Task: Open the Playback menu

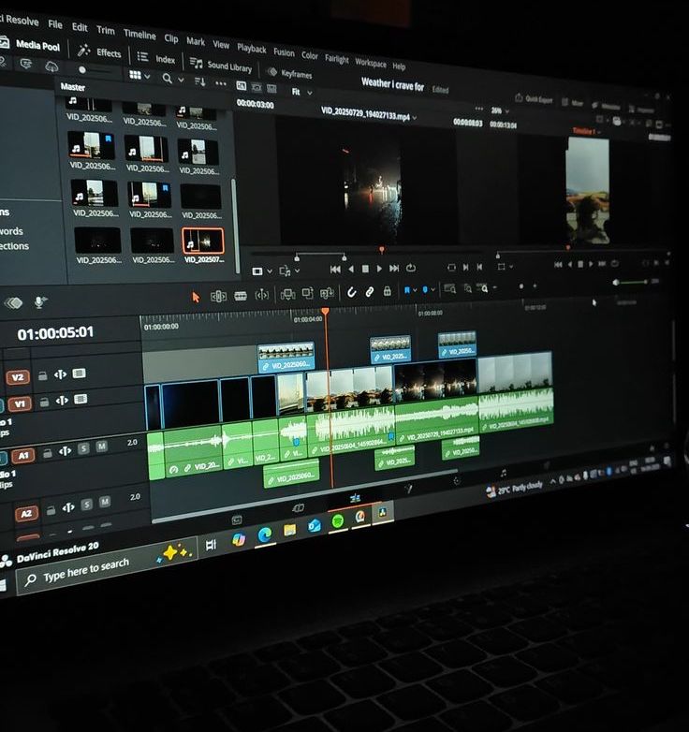Action: click(x=252, y=48)
